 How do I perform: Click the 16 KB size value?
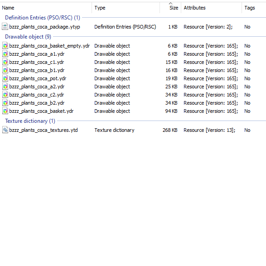[x=171, y=70]
